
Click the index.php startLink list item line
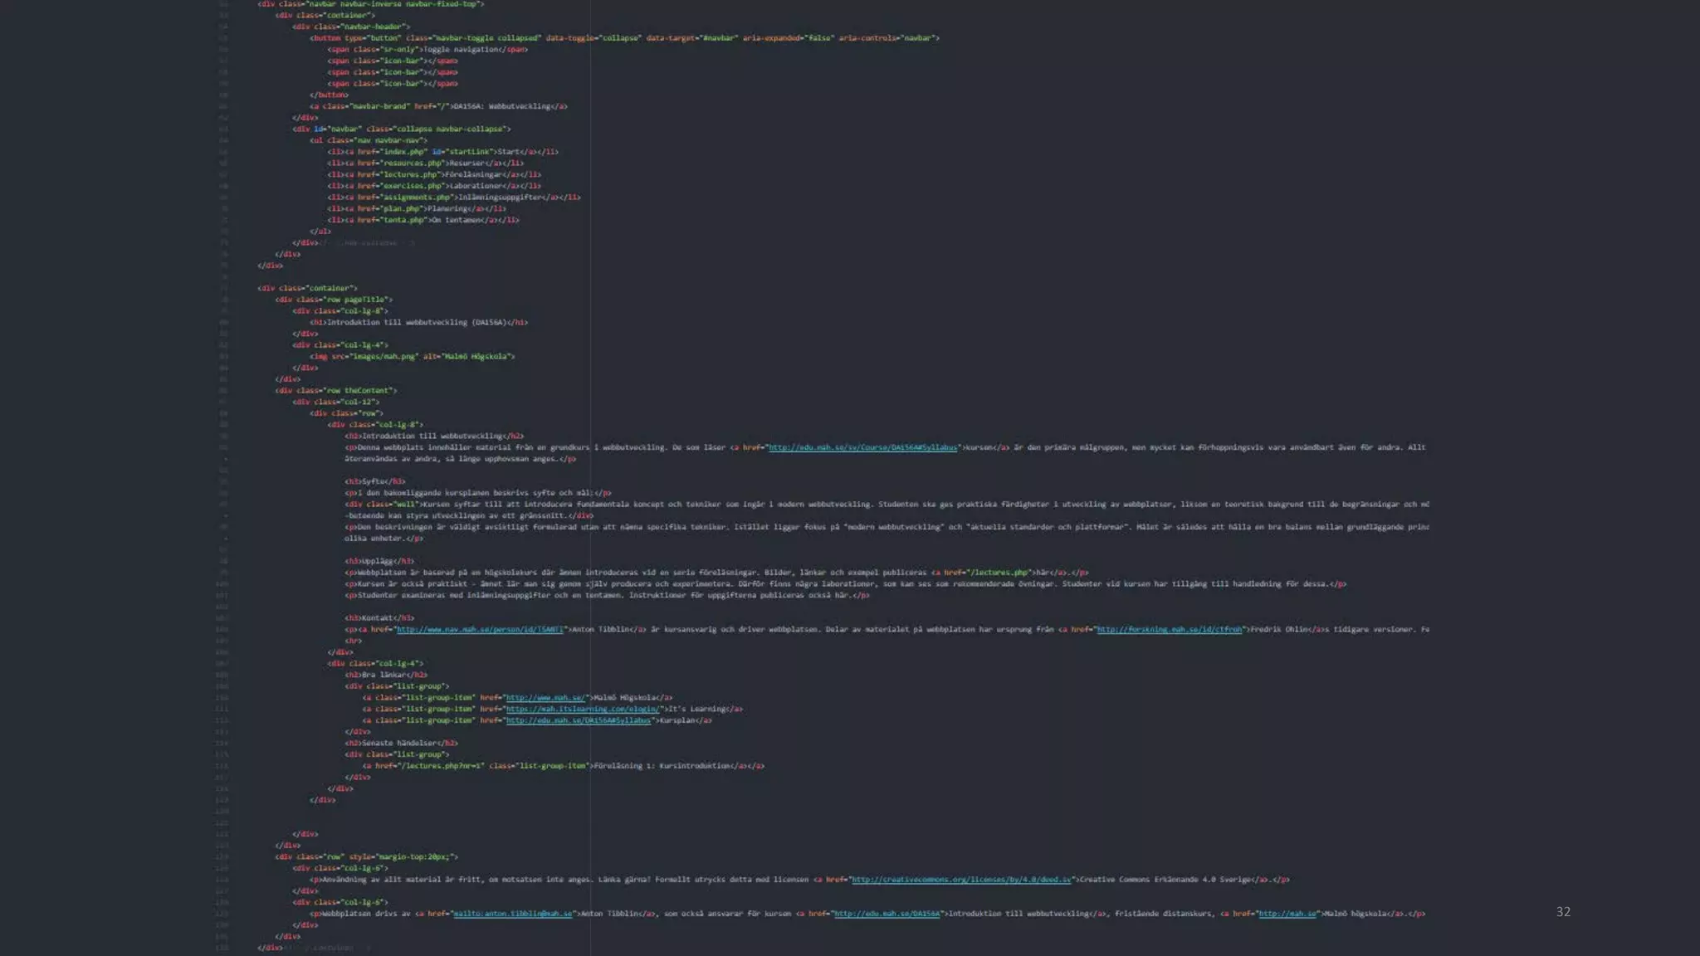(442, 152)
